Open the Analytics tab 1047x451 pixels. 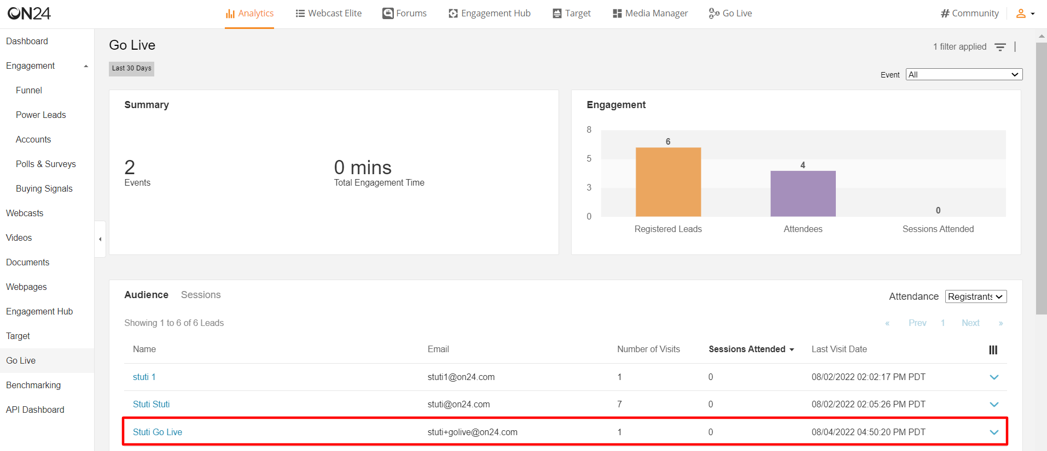tap(249, 13)
